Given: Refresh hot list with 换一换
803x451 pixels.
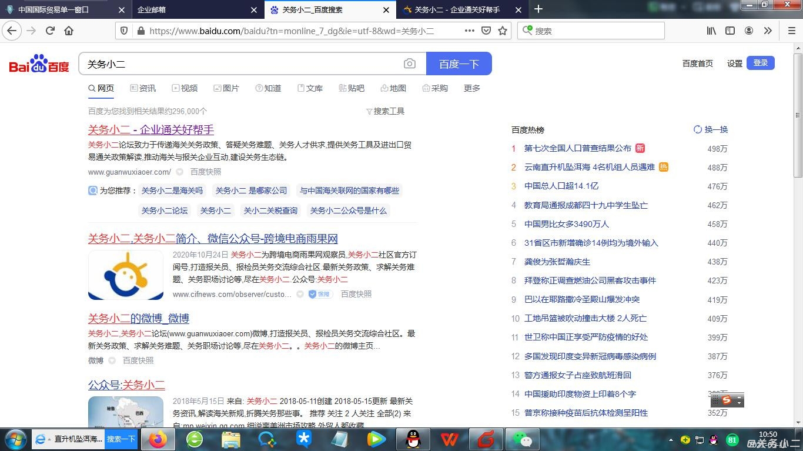Looking at the screenshot, I should coord(711,129).
